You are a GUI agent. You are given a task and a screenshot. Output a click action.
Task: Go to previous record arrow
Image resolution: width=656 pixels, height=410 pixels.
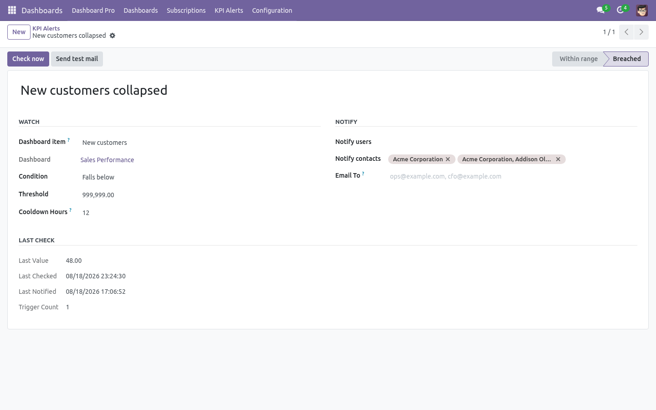pos(626,32)
